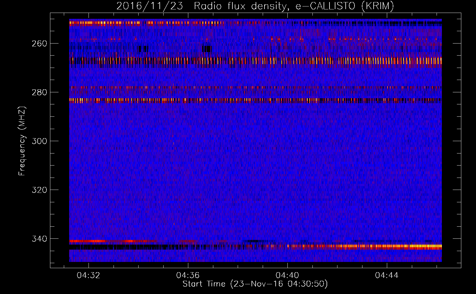Click the 300 frequency tick label

click(x=39, y=141)
